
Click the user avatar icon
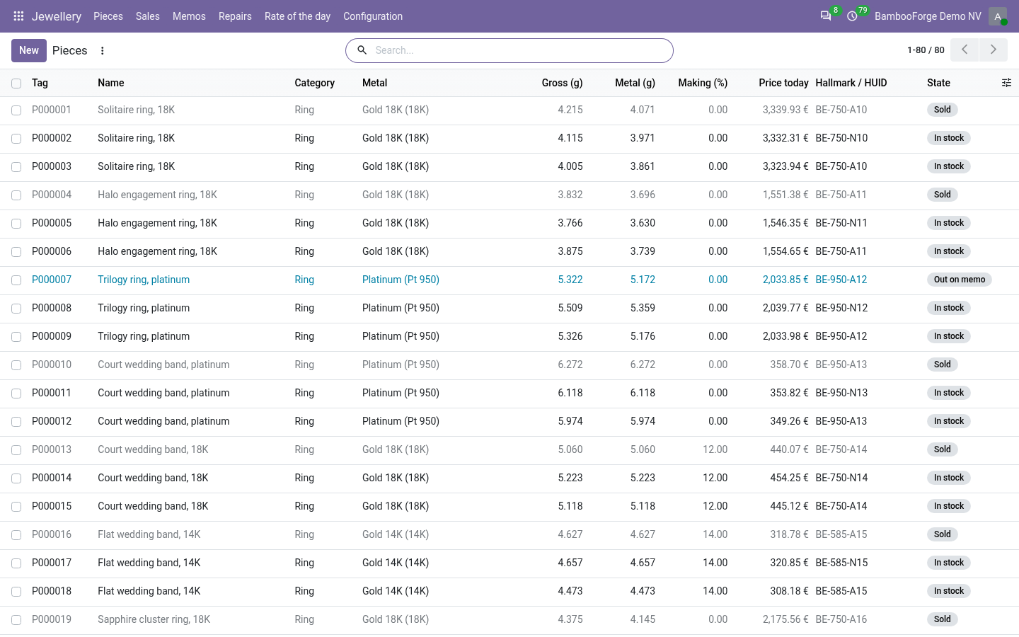pyautogui.click(x=998, y=16)
